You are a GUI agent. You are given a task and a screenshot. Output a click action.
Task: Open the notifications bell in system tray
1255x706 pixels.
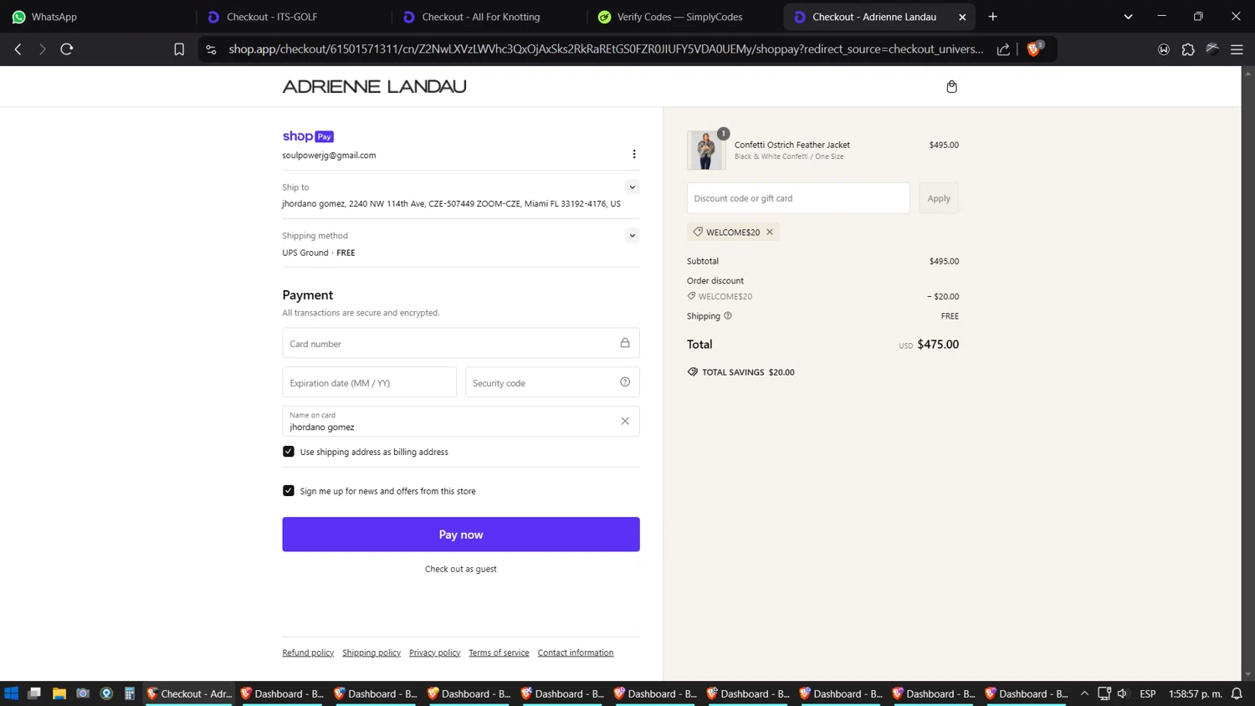click(1237, 693)
